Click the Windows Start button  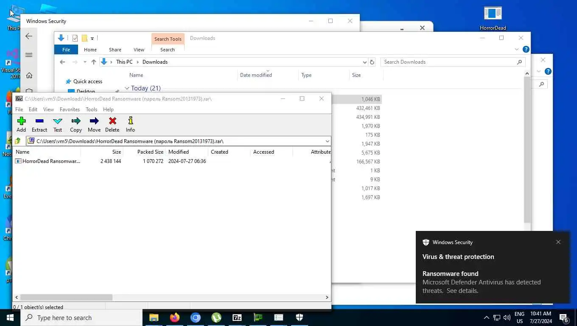pos(10,318)
